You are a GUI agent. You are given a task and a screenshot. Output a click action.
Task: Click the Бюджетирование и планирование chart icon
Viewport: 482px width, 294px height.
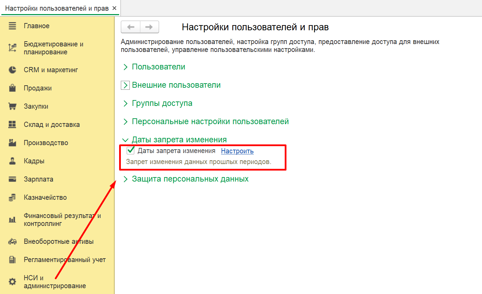click(x=12, y=48)
